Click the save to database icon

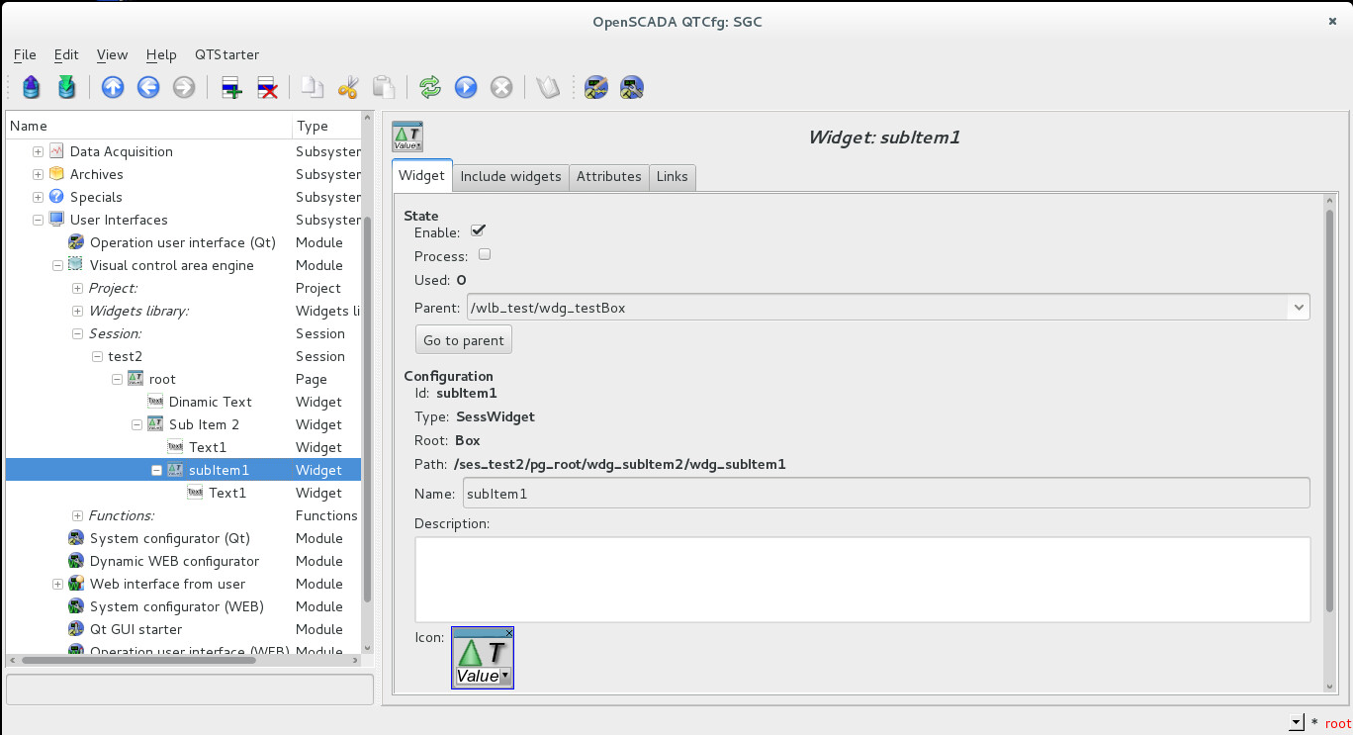point(66,88)
